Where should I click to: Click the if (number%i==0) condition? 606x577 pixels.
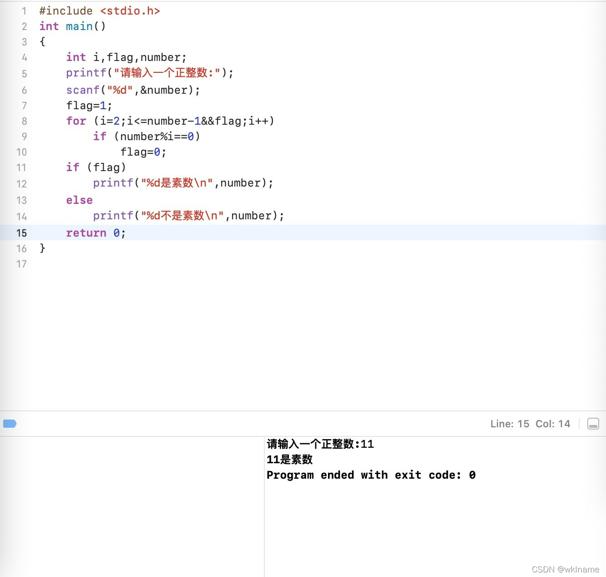tap(146, 137)
